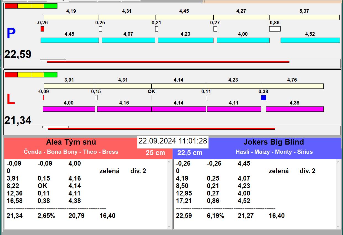Click the magenta 4,38 run bar in L lane

(294, 109)
